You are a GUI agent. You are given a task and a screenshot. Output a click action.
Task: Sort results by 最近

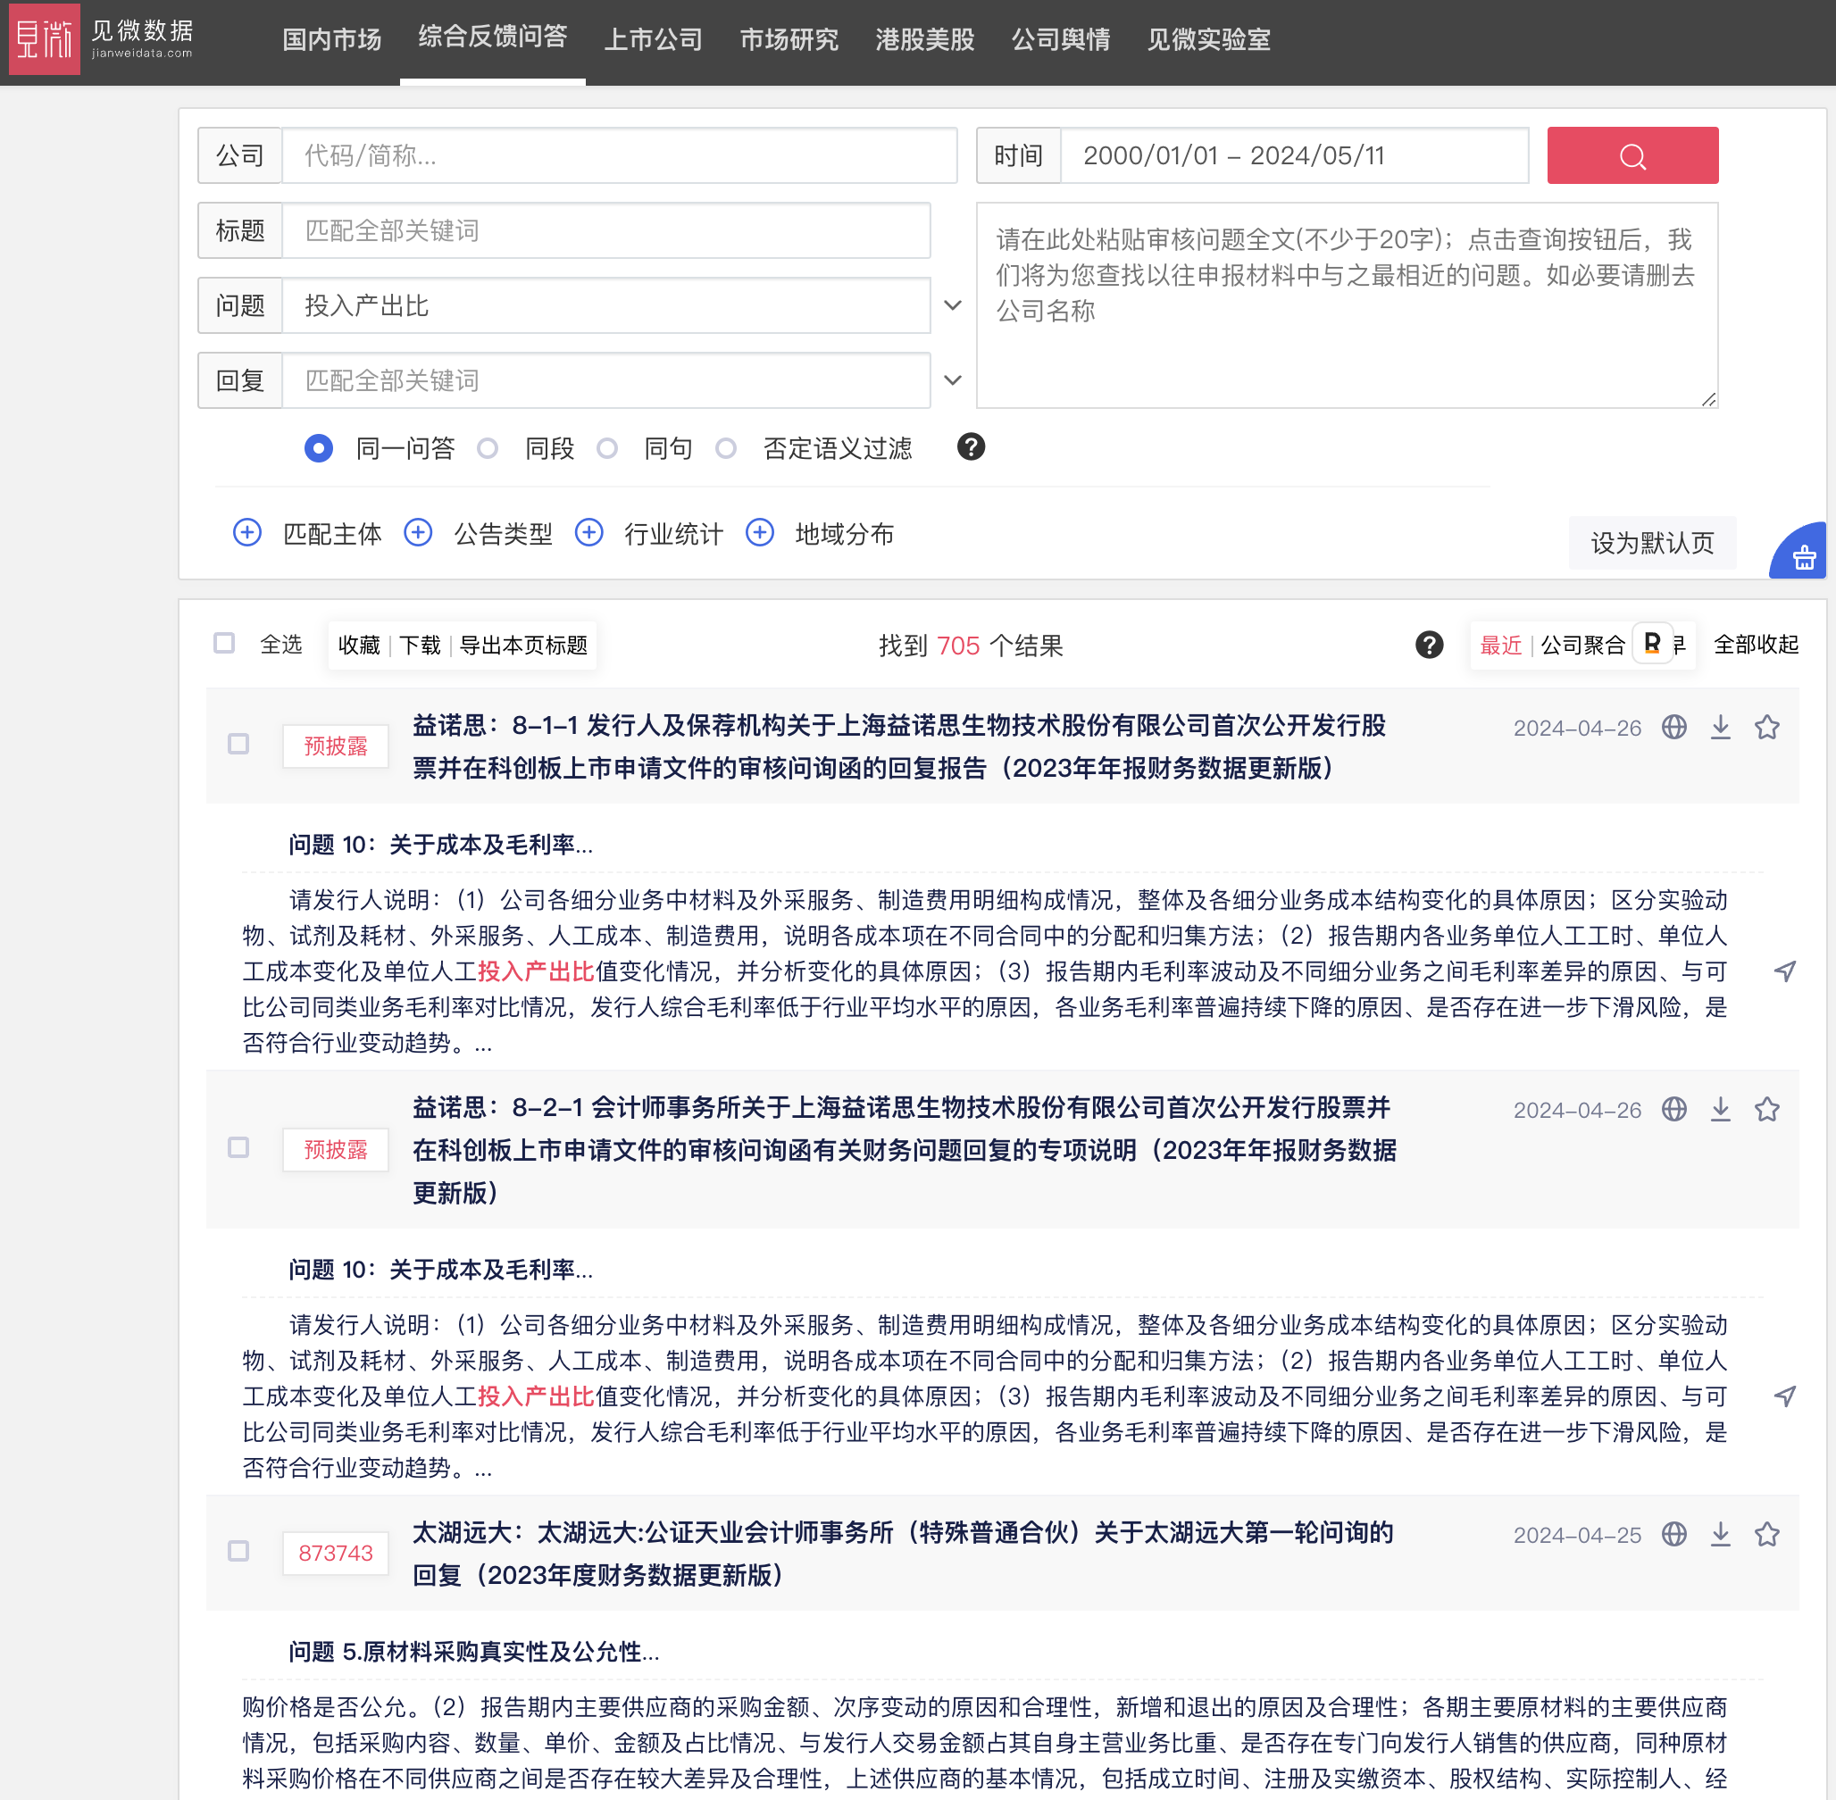tap(1500, 645)
